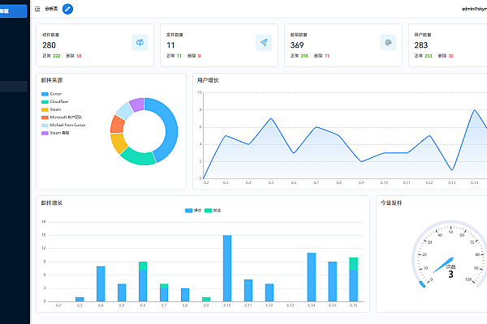Image resolution: width=487 pixels, height=324 pixels.
Task: Select the highlighted blue sidebar menu item
Action: coord(14,11)
